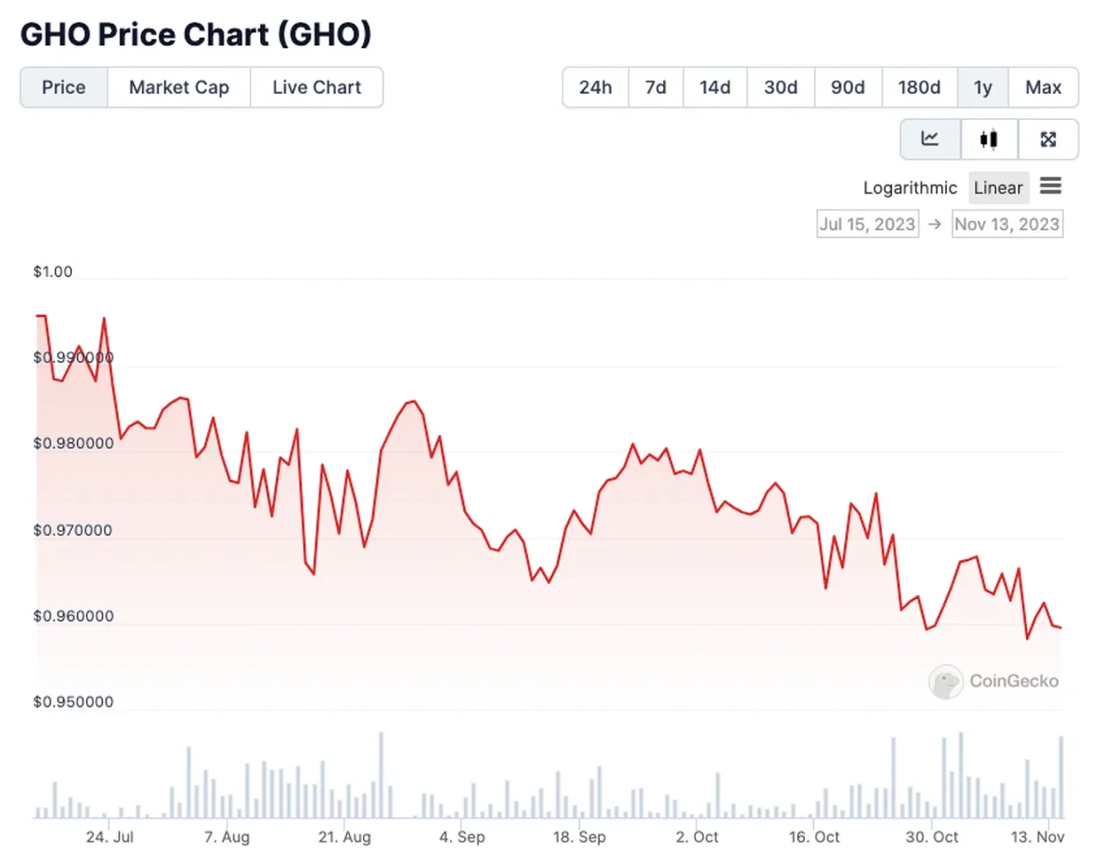Click arrow between date range fields
Screen dimensions: 1105x868
(x=935, y=224)
